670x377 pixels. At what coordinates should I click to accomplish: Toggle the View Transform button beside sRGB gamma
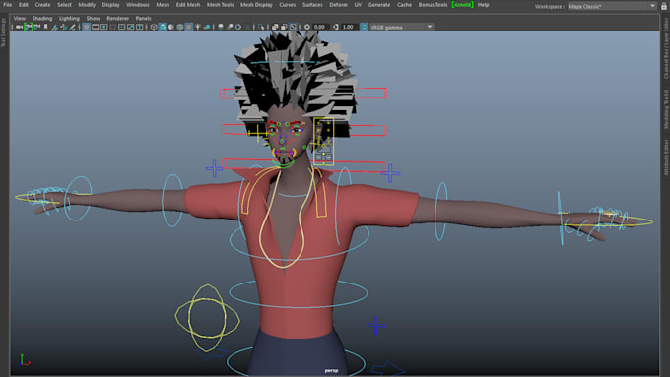[x=364, y=27]
